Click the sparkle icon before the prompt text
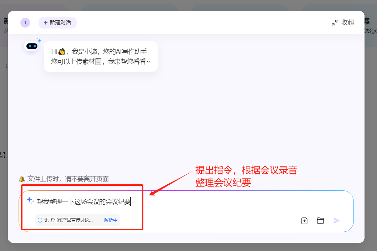This screenshot has width=377, height=251. [x=31, y=201]
